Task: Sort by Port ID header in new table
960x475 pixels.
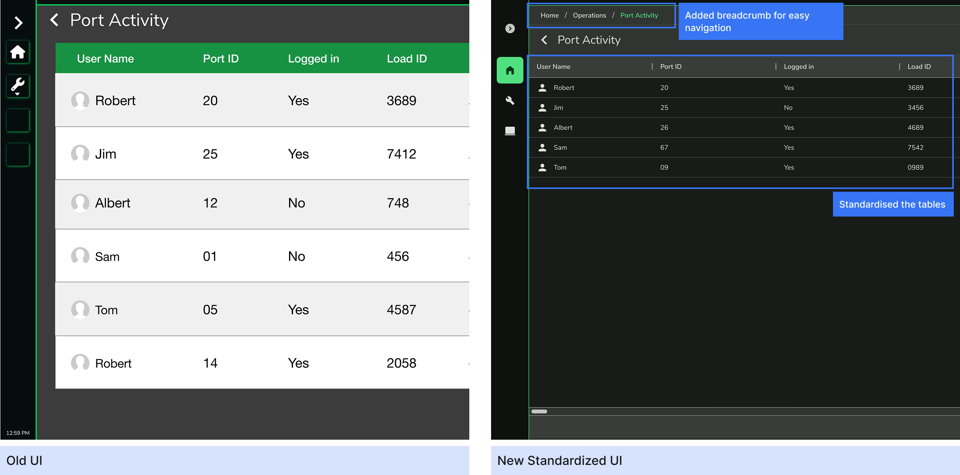Action: [x=671, y=67]
